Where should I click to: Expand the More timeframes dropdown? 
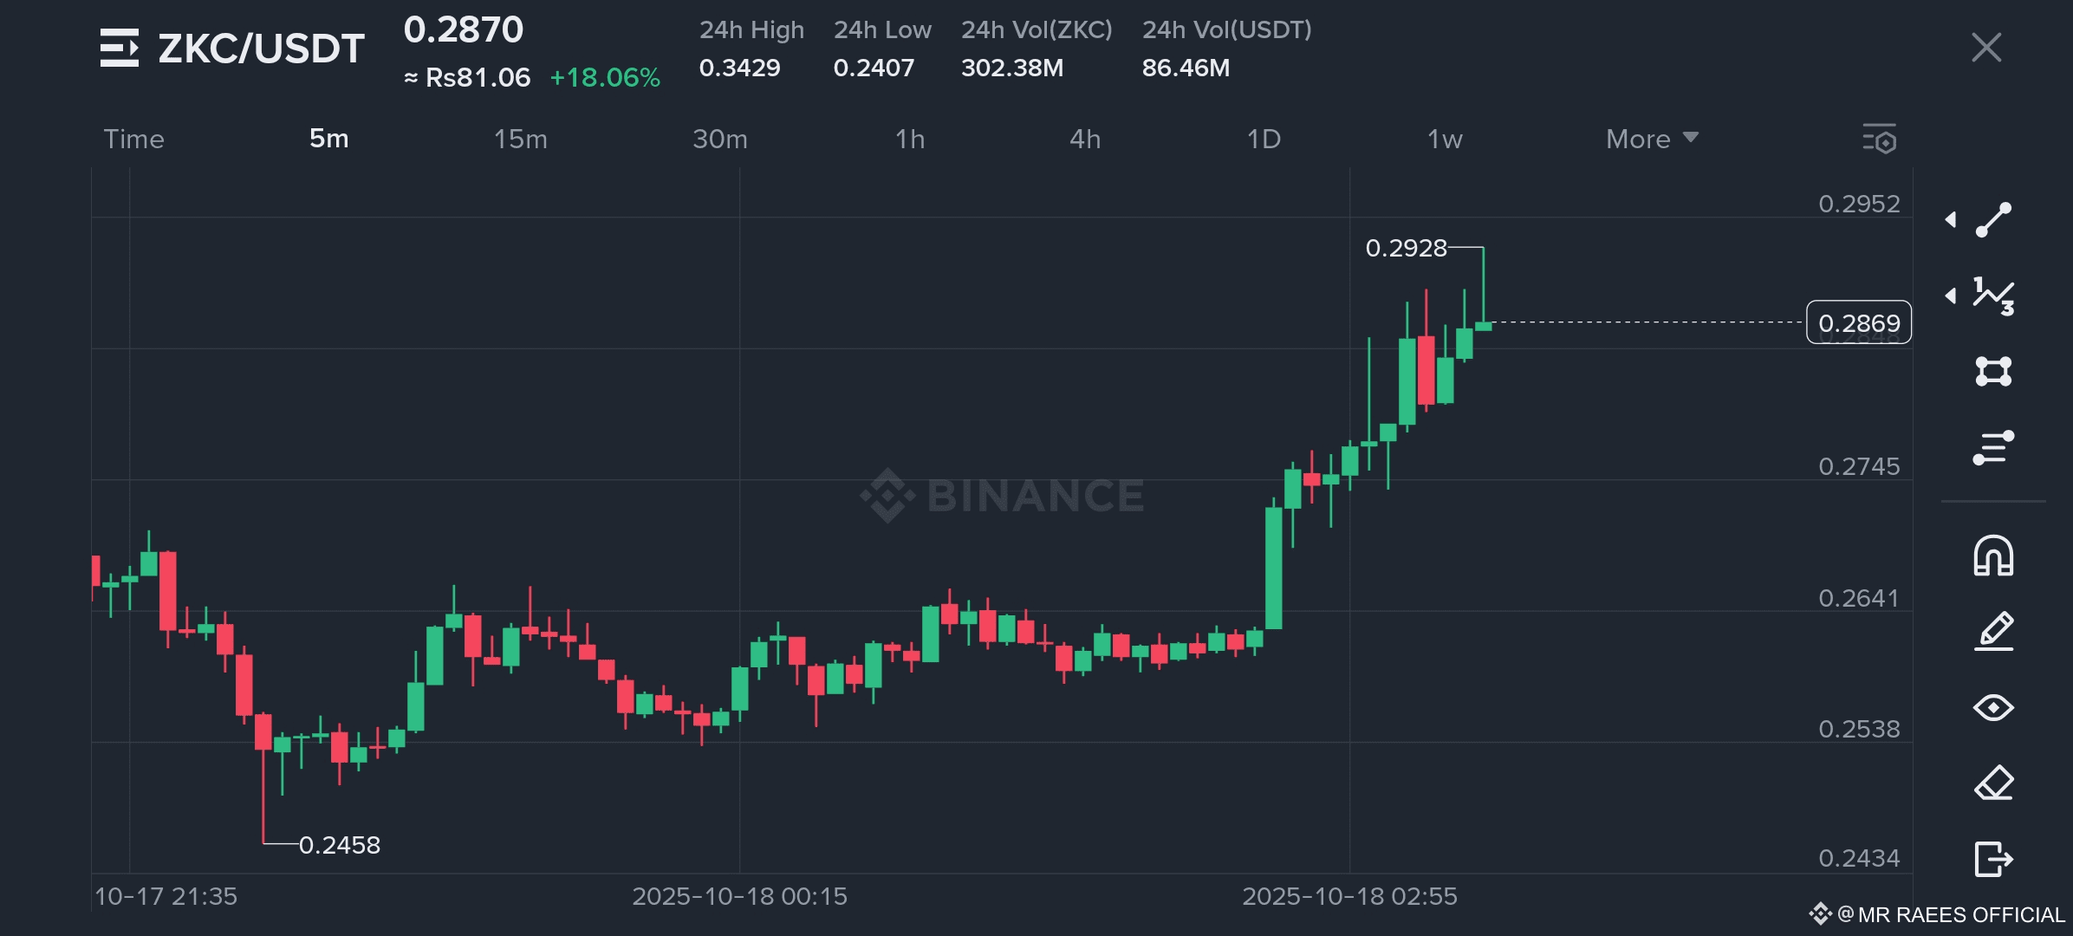(x=1651, y=139)
